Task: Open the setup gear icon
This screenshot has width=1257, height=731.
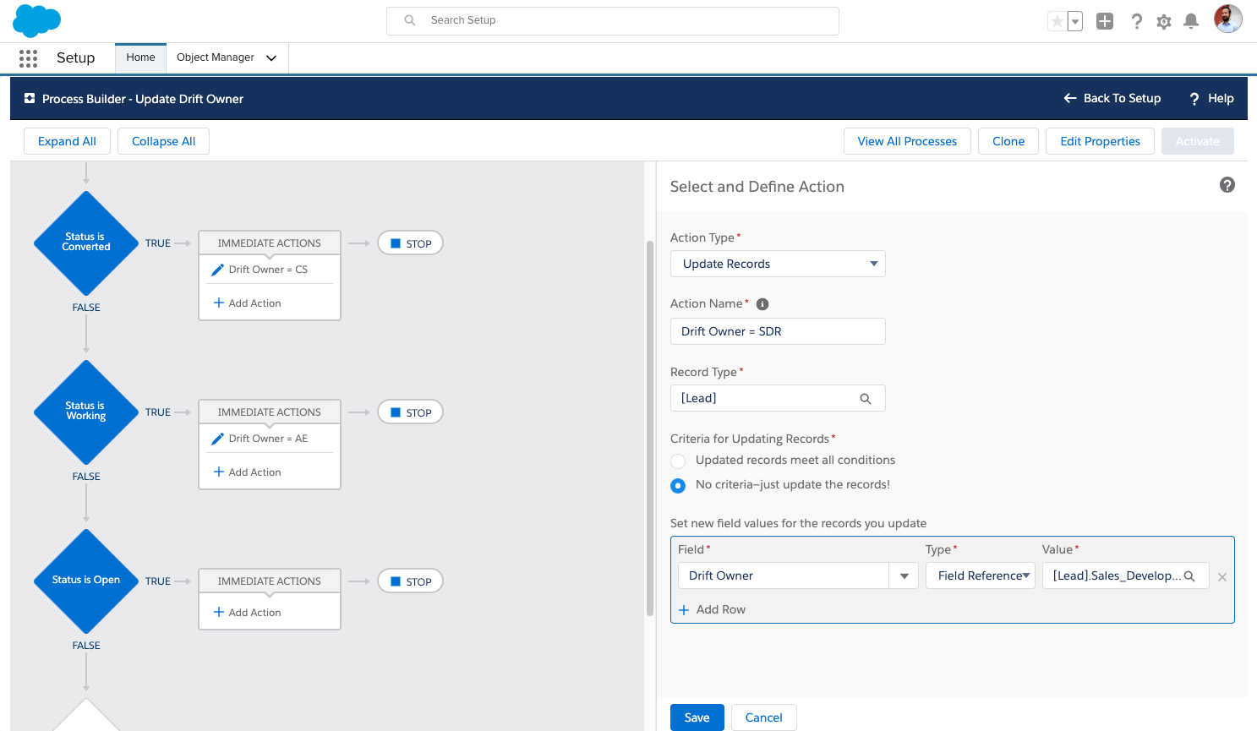Action: point(1164,22)
